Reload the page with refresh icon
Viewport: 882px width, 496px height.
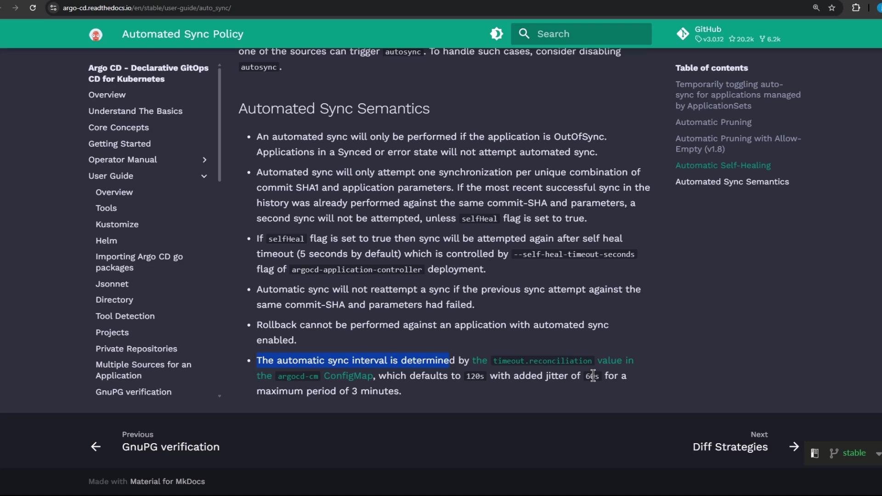(x=33, y=8)
